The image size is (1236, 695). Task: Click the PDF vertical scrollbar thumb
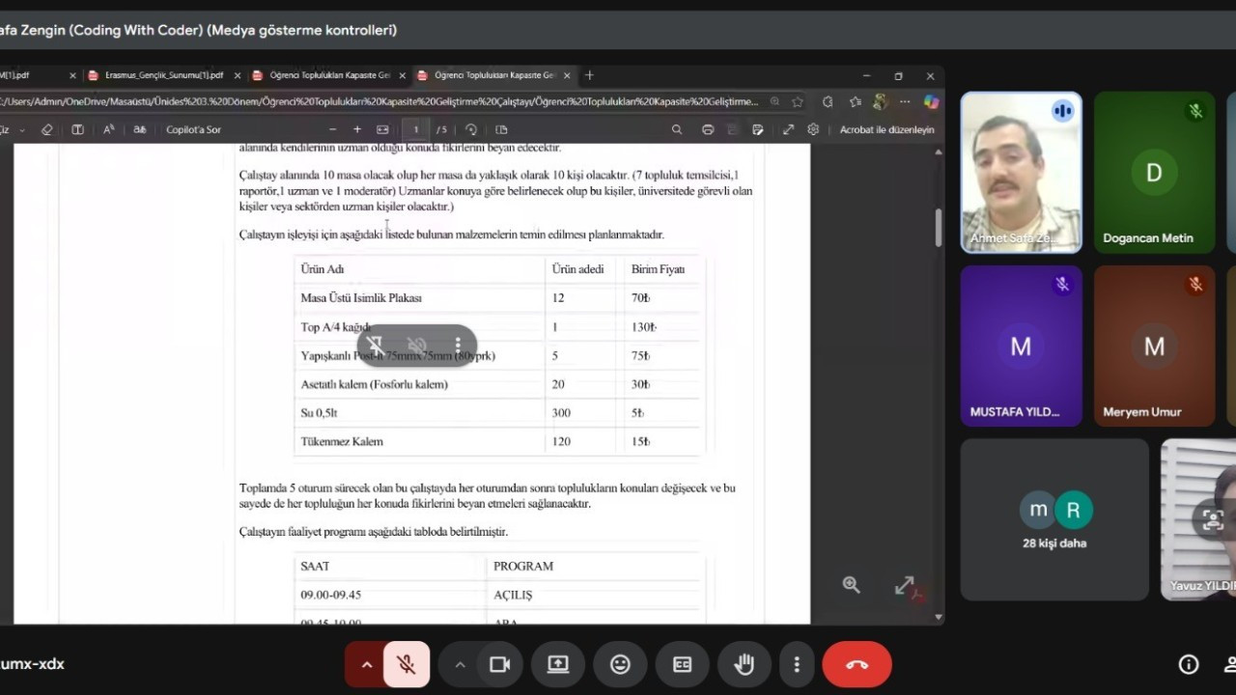pyautogui.click(x=938, y=227)
